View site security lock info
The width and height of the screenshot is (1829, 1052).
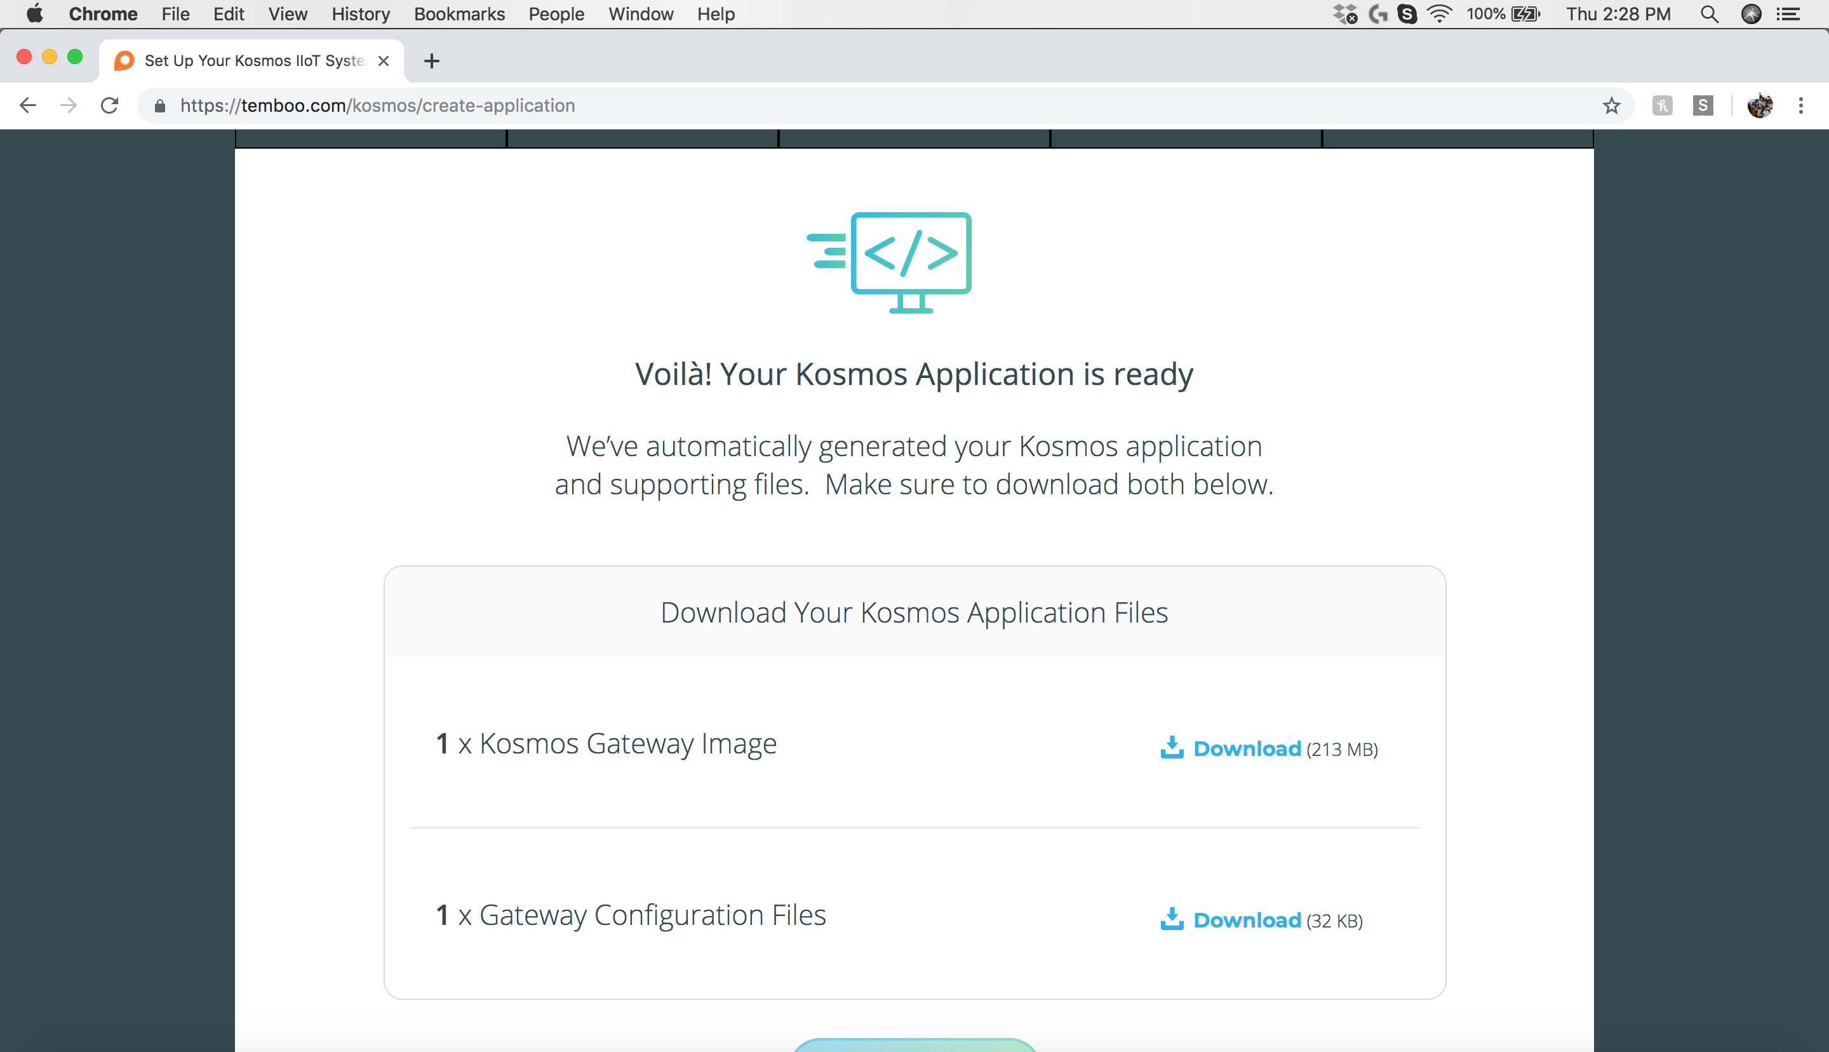coord(160,105)
